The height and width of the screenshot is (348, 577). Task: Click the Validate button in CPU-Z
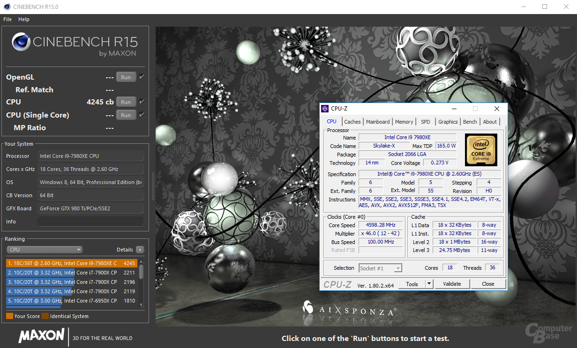point(452,284)
